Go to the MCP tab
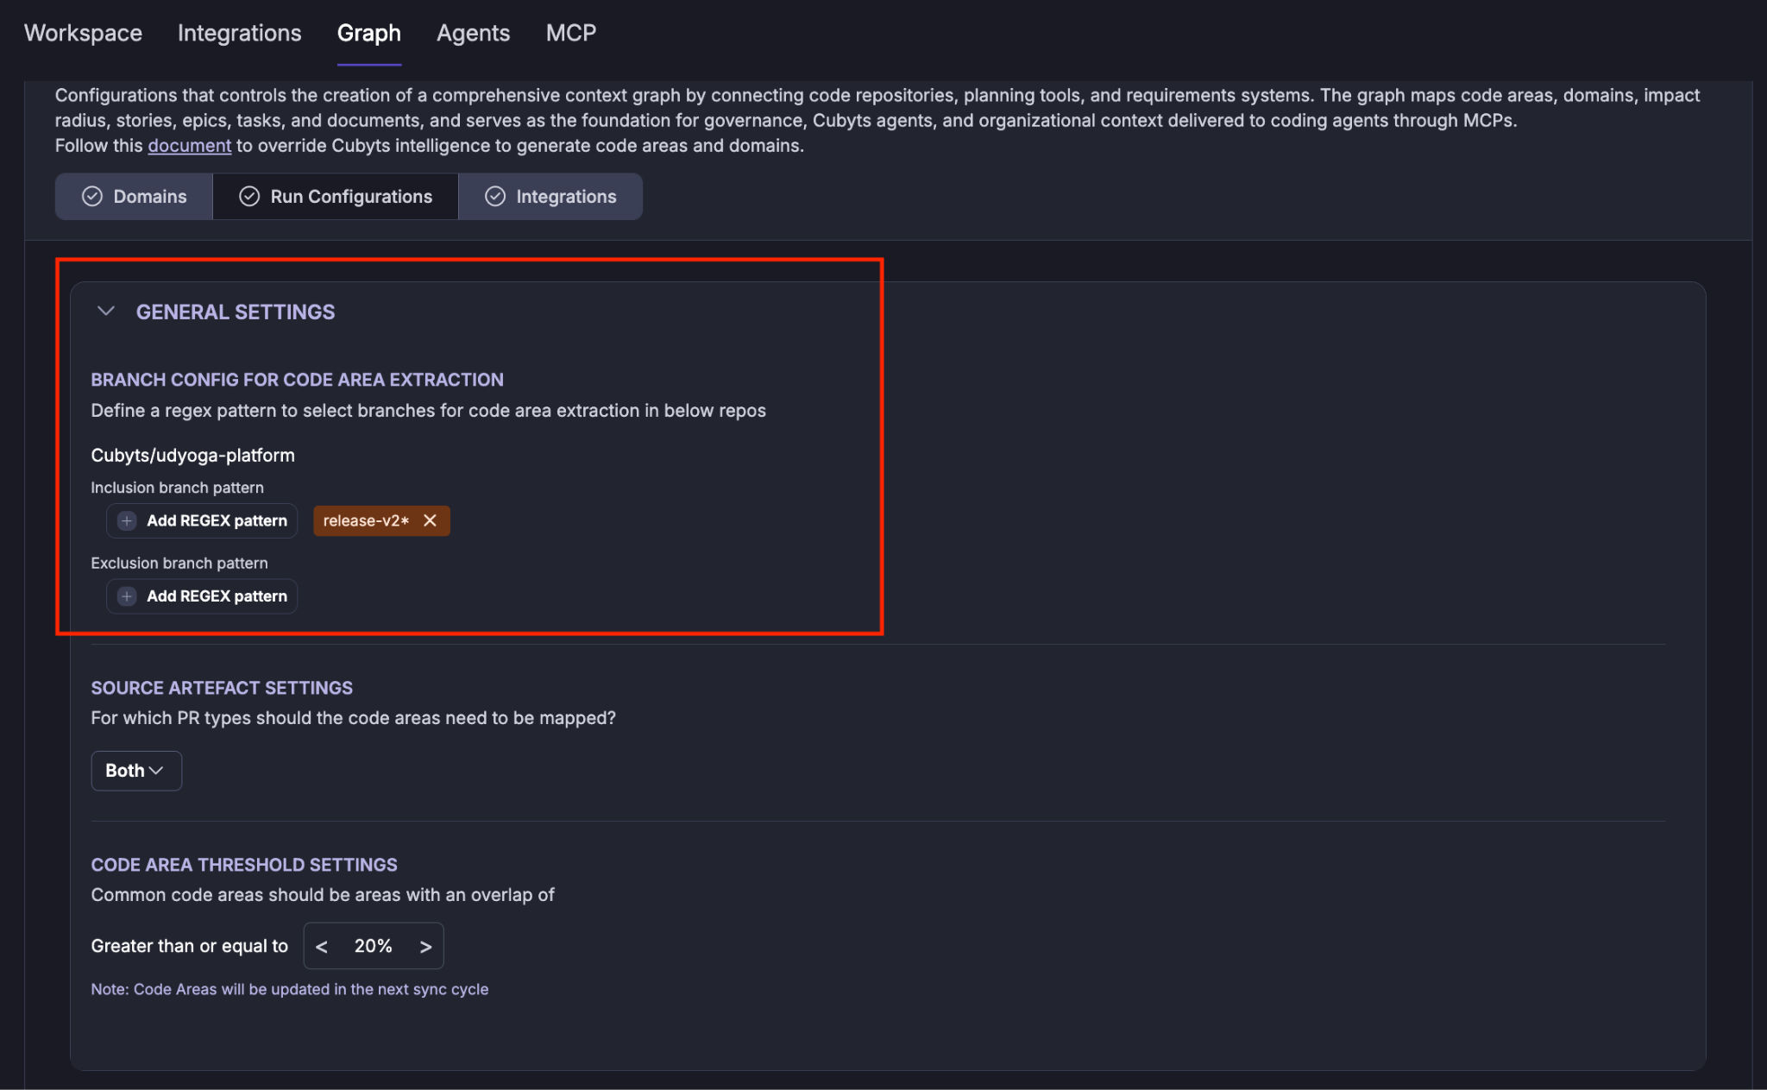 click(x=570, y=33)
